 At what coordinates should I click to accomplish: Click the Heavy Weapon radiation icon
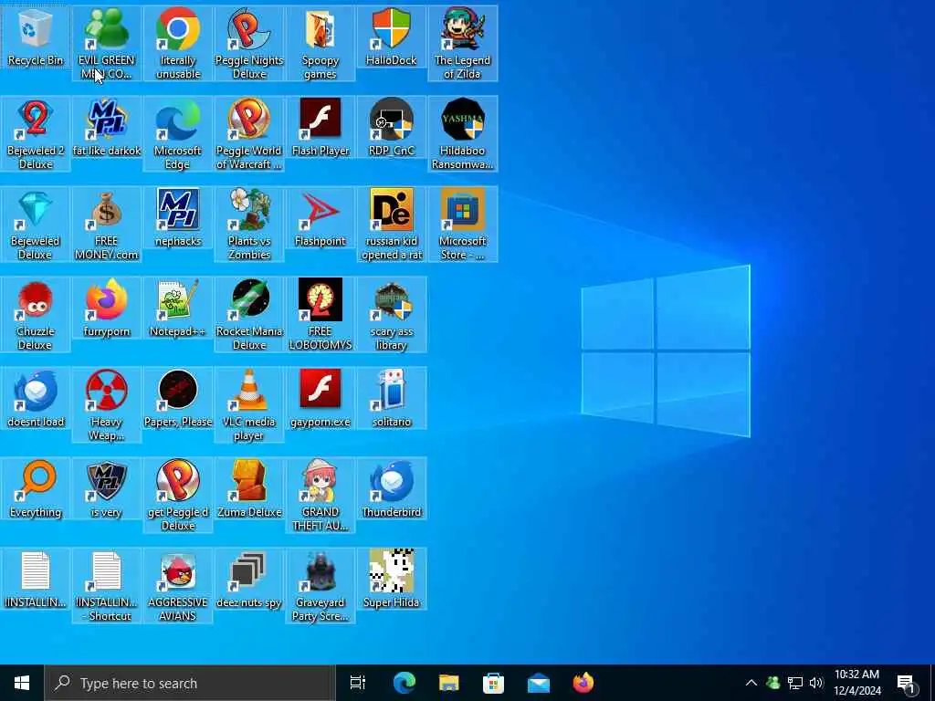point(106,405)
